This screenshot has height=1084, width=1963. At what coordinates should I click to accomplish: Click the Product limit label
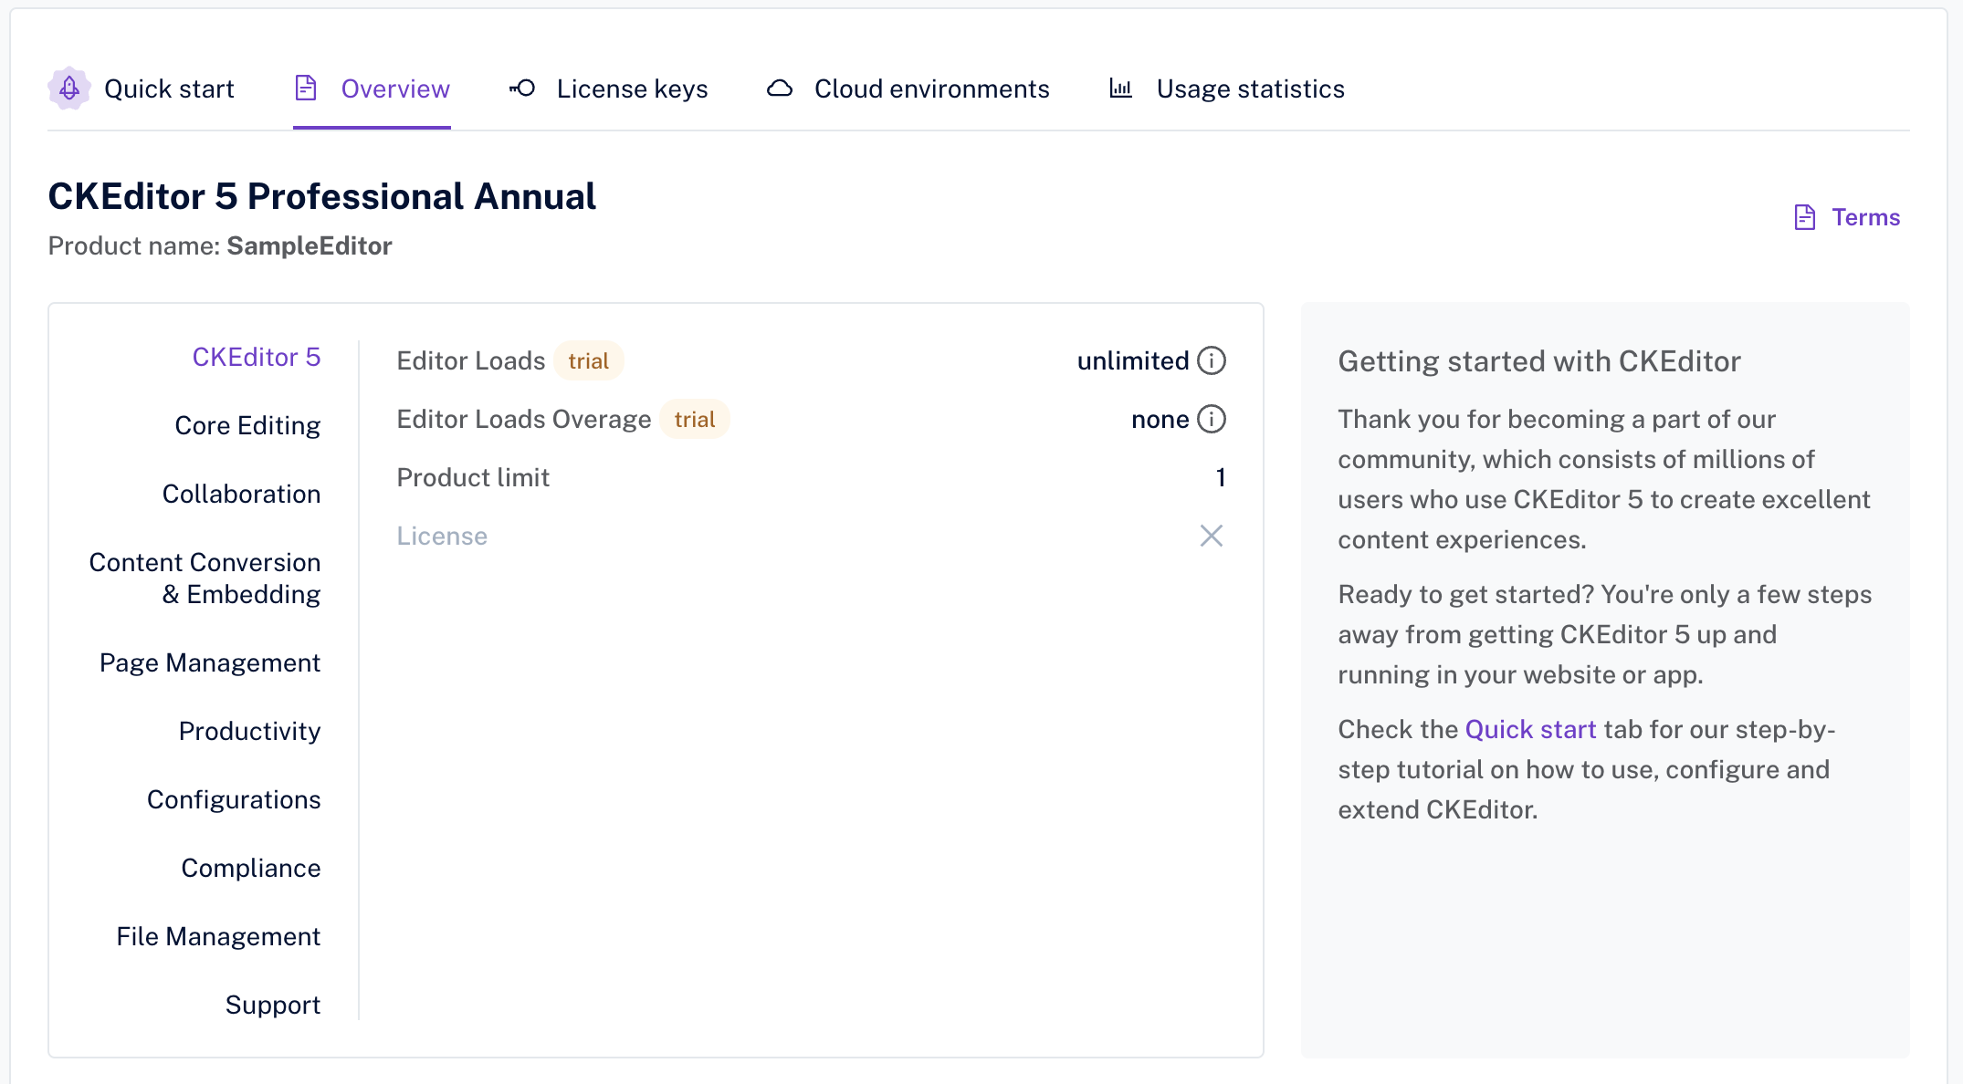(x=473, y=477)
